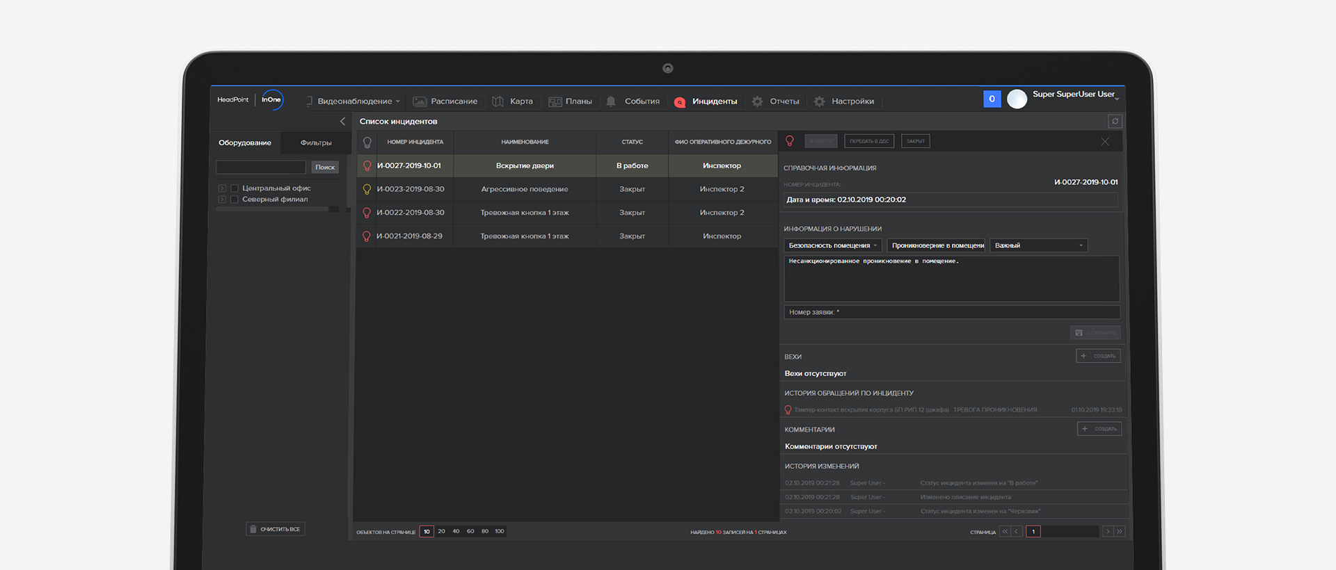
Task: Click the bulb icon in the table header
Action: [x=367, y=142]
